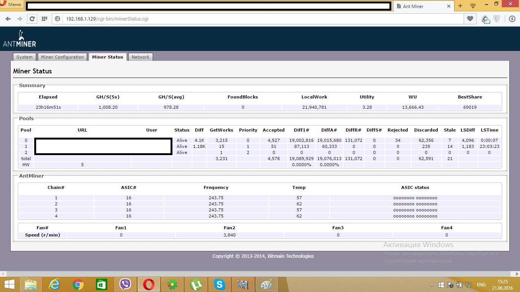Open uTorrent from the taskbar
520x292 pixels.
click(196, 284)
